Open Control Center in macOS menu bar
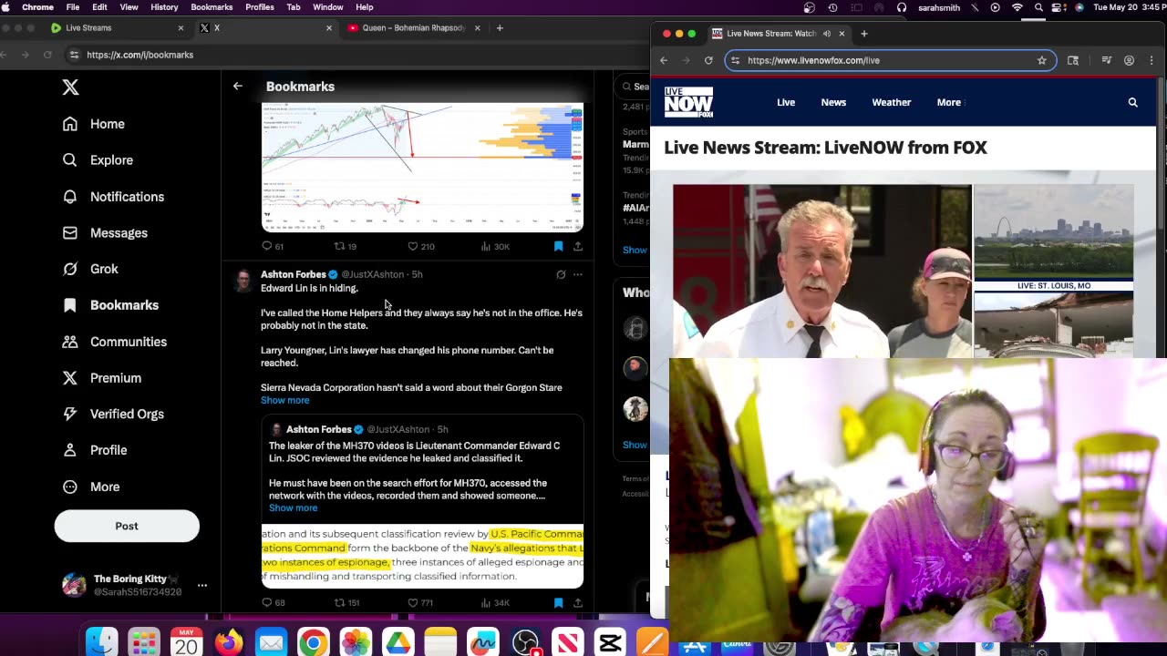The height and width of the screenshot is (656, 1167). (1059, 7)
